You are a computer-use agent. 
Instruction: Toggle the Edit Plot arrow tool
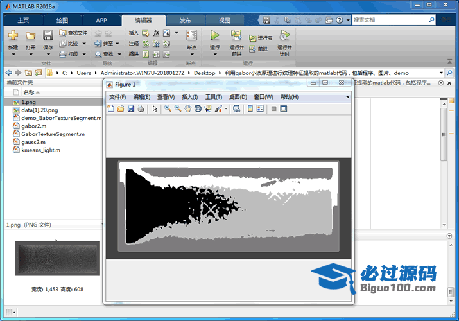(155, 109)
